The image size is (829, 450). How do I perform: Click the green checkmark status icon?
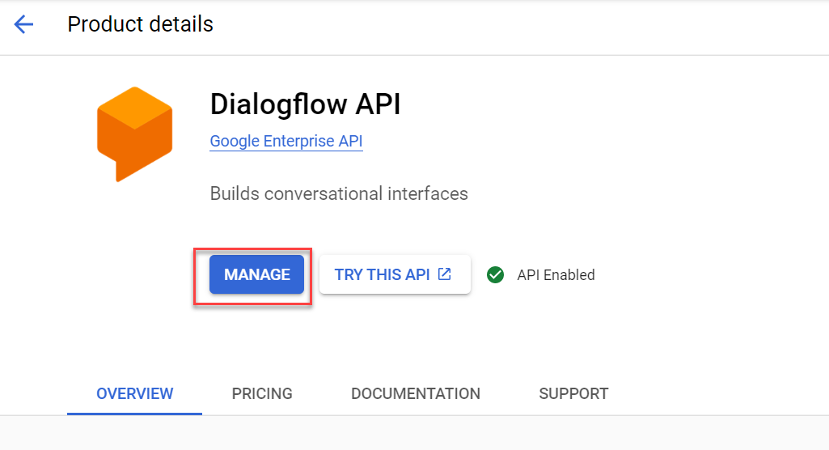pos(495,275)
